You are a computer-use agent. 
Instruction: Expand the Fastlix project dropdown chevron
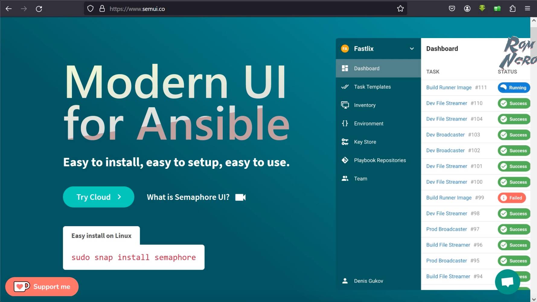(x=412, y=49)
